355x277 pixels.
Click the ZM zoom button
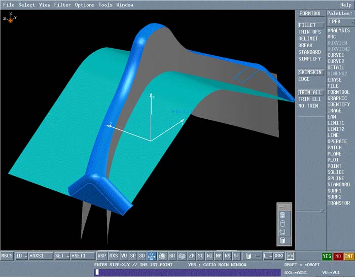[x=192, y=256]
